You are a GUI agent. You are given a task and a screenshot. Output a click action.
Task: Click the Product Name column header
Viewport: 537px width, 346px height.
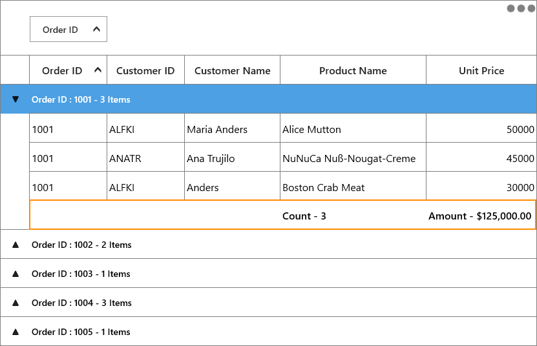click(x=353, y=70)
